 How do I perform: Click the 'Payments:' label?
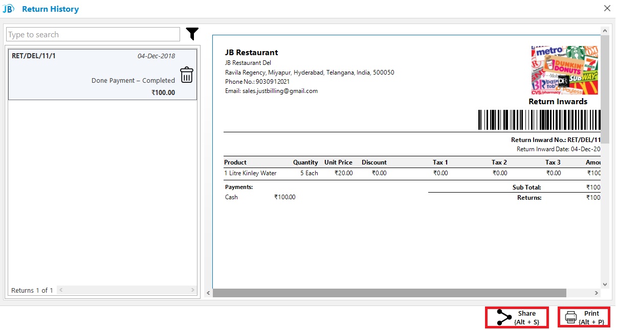(239, 187)
